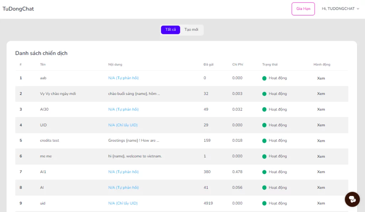The height and width of the screenshot is (212, 365).
Task: Click the sent count 4919
Action: [208, 203]
